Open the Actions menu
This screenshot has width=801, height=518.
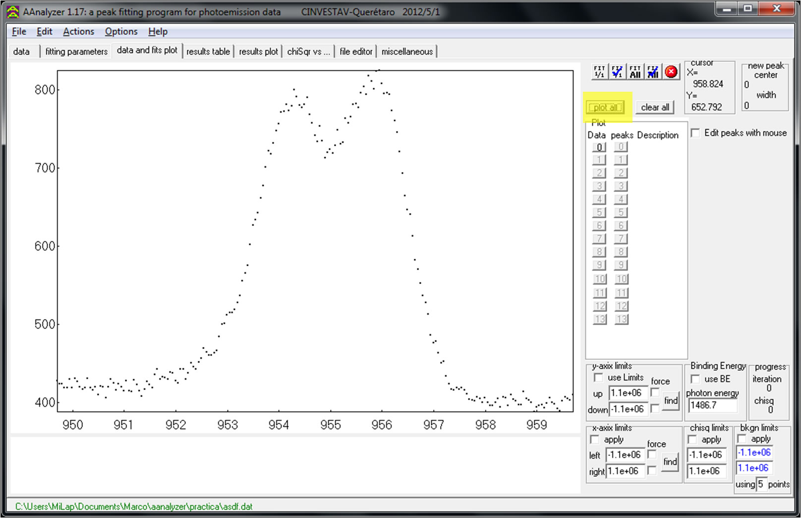[78, 32]
